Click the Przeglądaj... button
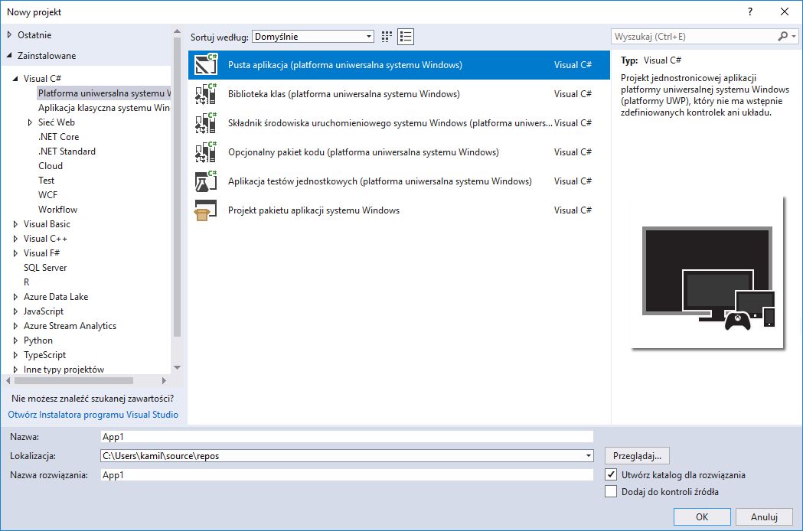 pos(637,456)
